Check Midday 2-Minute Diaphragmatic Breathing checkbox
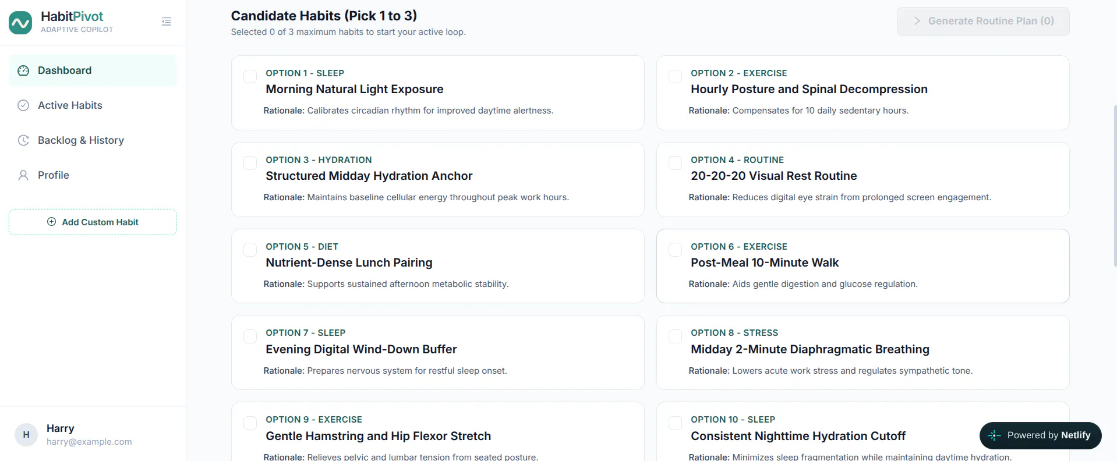This screenshot has width=1117, height=461. 675,336
